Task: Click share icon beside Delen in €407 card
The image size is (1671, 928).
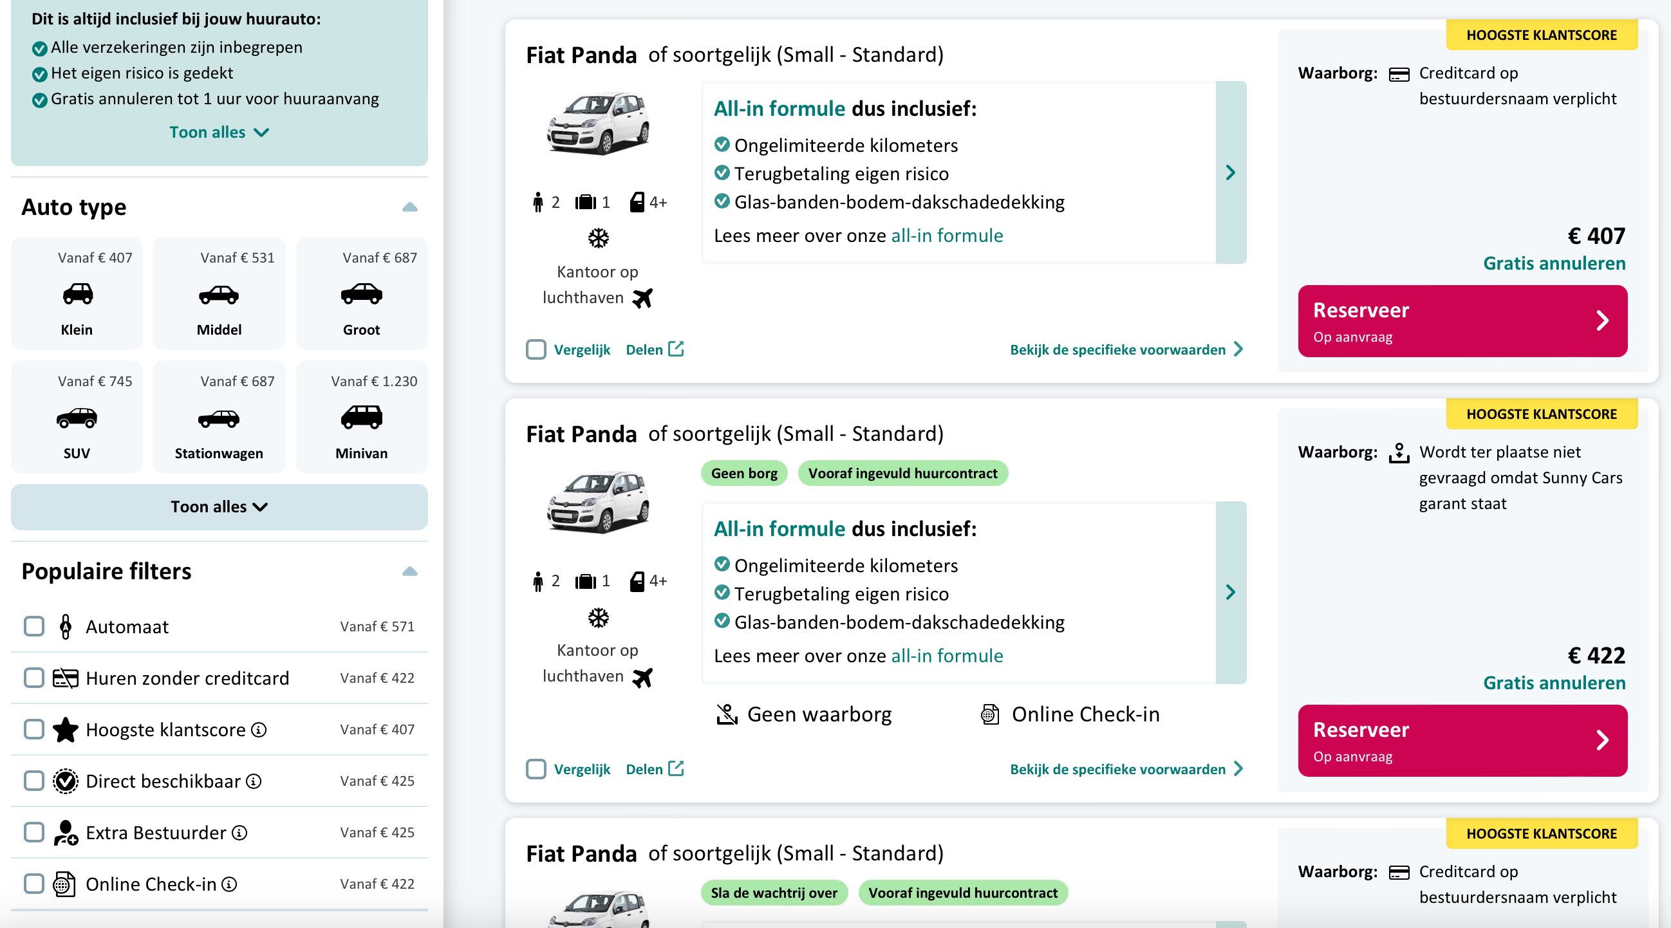Action: tap(676, 349)
